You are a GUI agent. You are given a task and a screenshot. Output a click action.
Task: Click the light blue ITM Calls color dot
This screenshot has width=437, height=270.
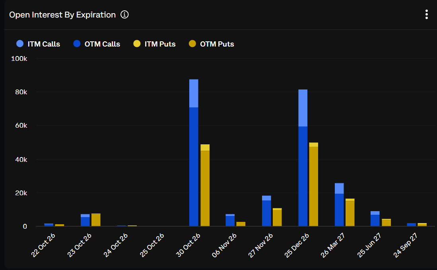click(20, 43)
